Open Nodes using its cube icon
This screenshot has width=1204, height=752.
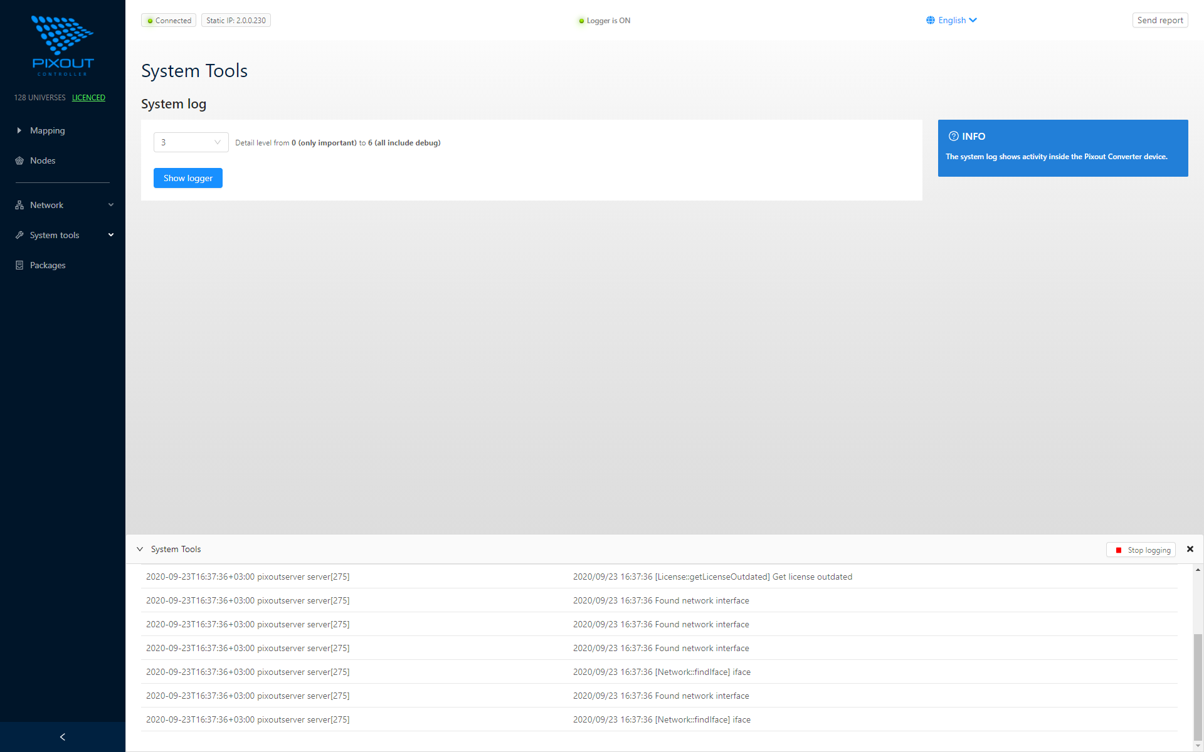pos(19,160)
